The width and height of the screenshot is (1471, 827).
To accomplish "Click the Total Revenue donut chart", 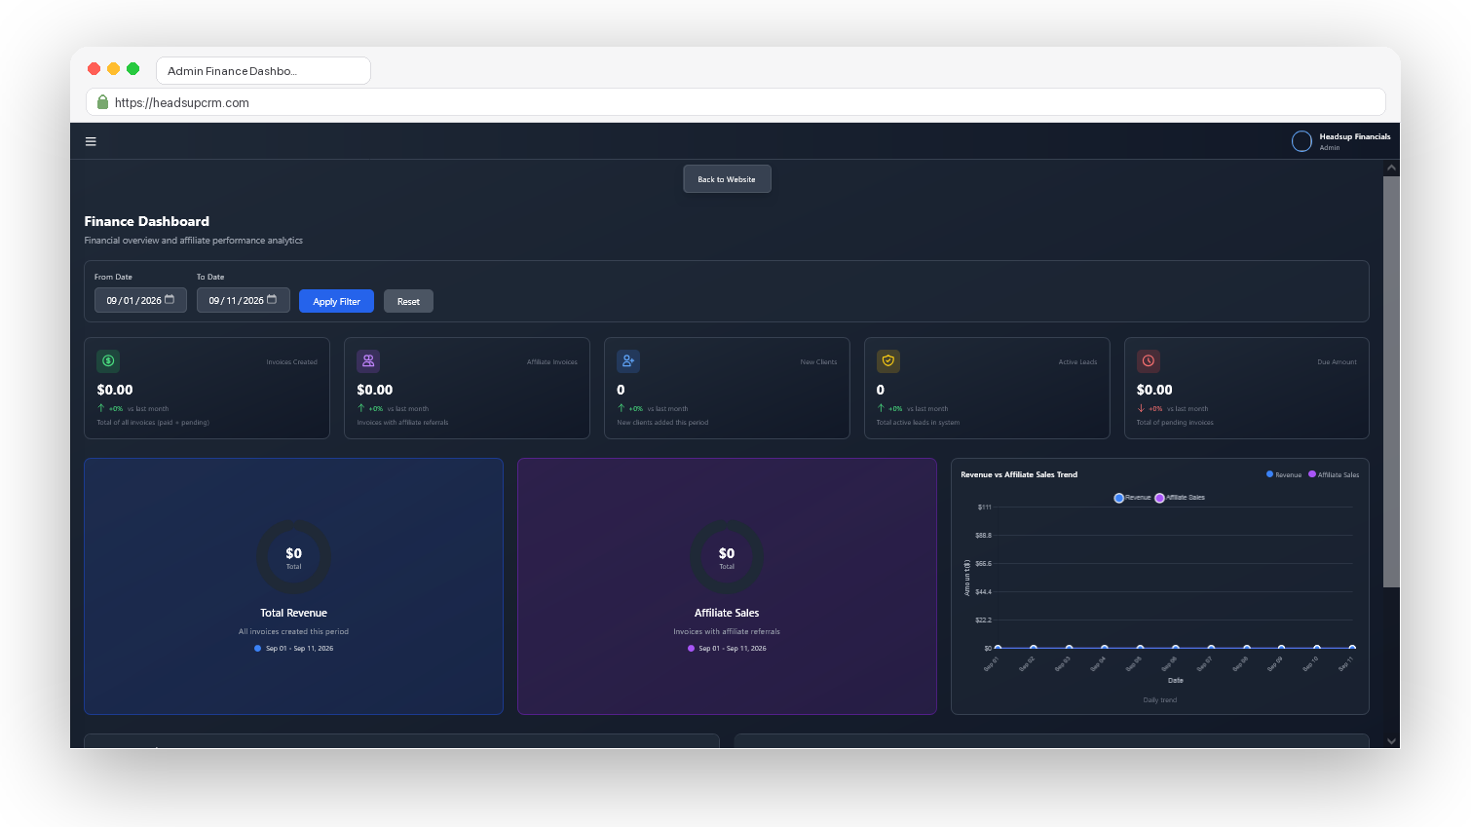I will coord(293,556).
